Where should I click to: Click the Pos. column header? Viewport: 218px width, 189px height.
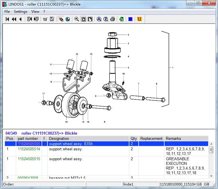[x=10, y=138]
